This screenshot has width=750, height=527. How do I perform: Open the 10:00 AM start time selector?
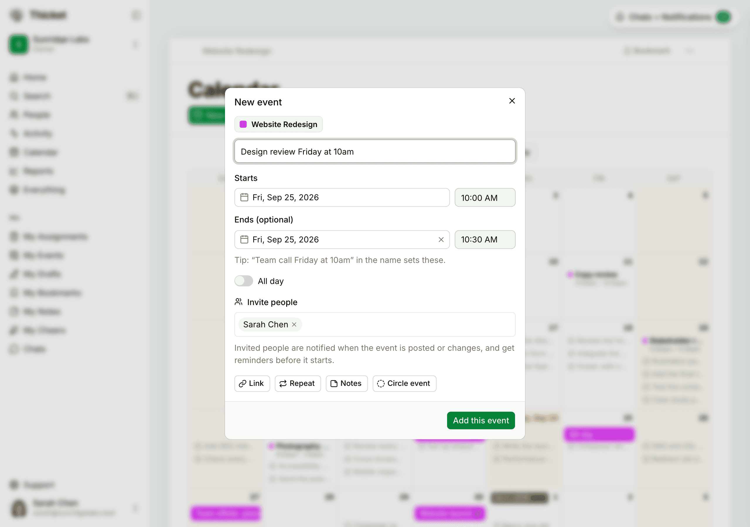point(485,198)
